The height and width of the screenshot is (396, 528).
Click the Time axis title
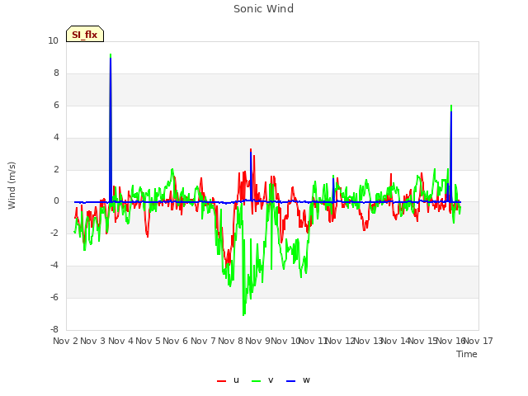pos(467,354)
